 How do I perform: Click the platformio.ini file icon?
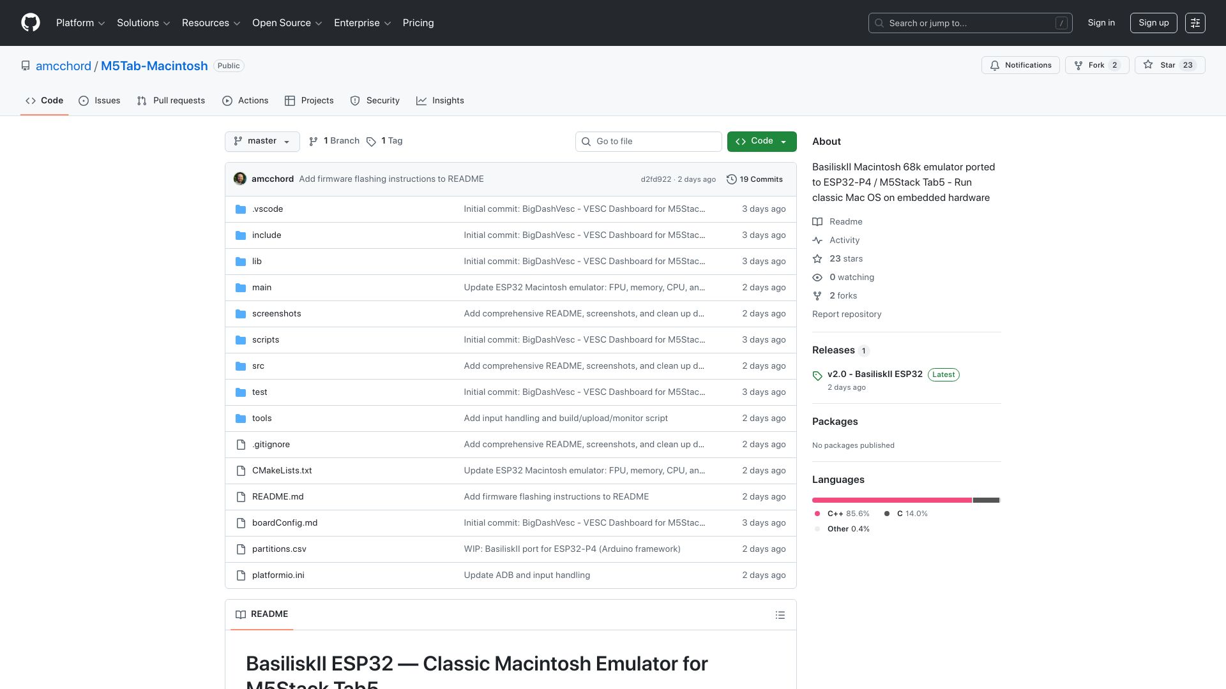tap(241, 575)
